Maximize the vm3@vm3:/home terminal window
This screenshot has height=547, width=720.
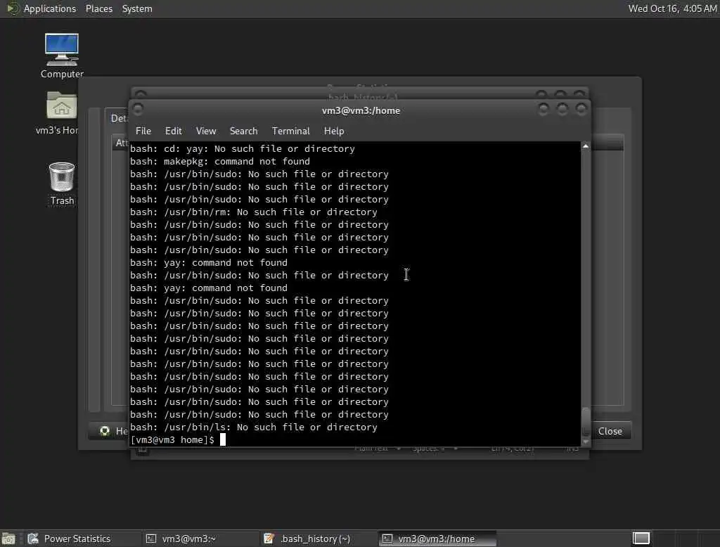pos(562,109)
